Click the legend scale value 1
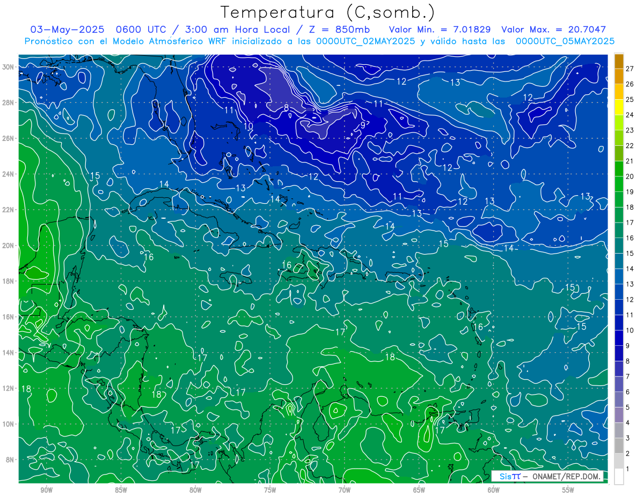Image resolution: width=644 pixels, height=497 pixels. (x=628, y=469)
